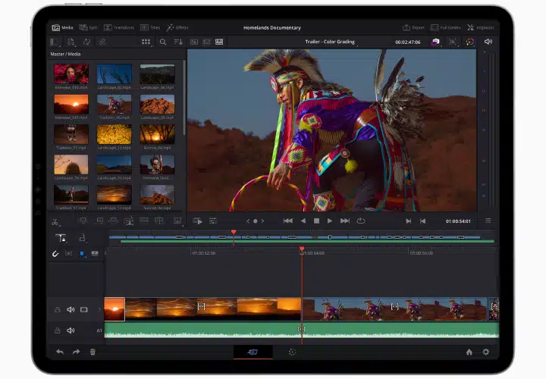Select Source Clip viewer mode

(x=194, y=42)
